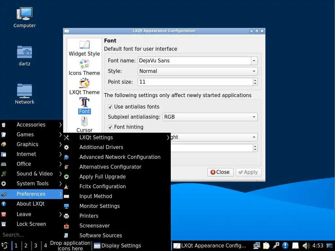
Task: Open the dartz home folder icon
Action: 25,52
